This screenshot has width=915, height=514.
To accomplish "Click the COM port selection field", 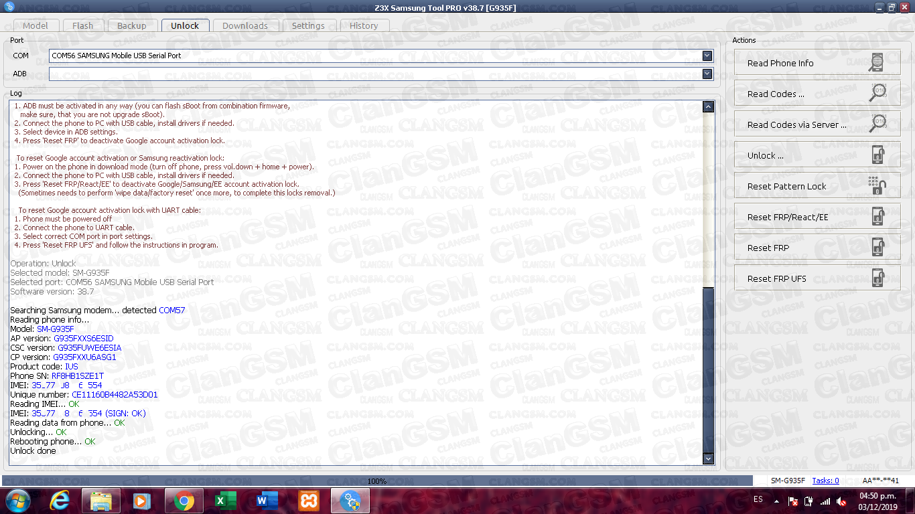I will (x=381, y=56).
